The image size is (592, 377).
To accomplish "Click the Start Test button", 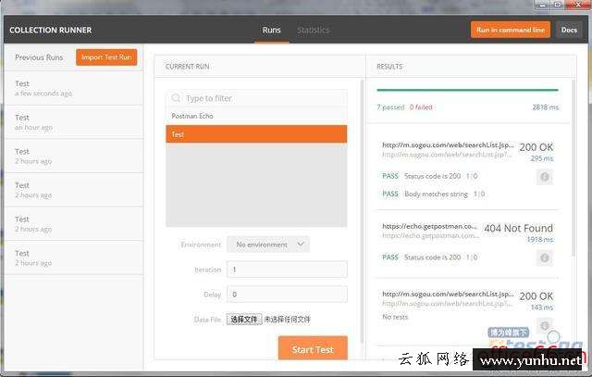I will pos(313,349).
